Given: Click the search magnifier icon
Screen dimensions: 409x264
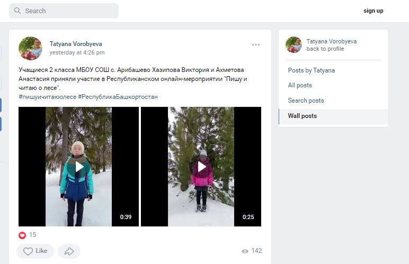Looking at the screenshot, I should tap(17, 11).
